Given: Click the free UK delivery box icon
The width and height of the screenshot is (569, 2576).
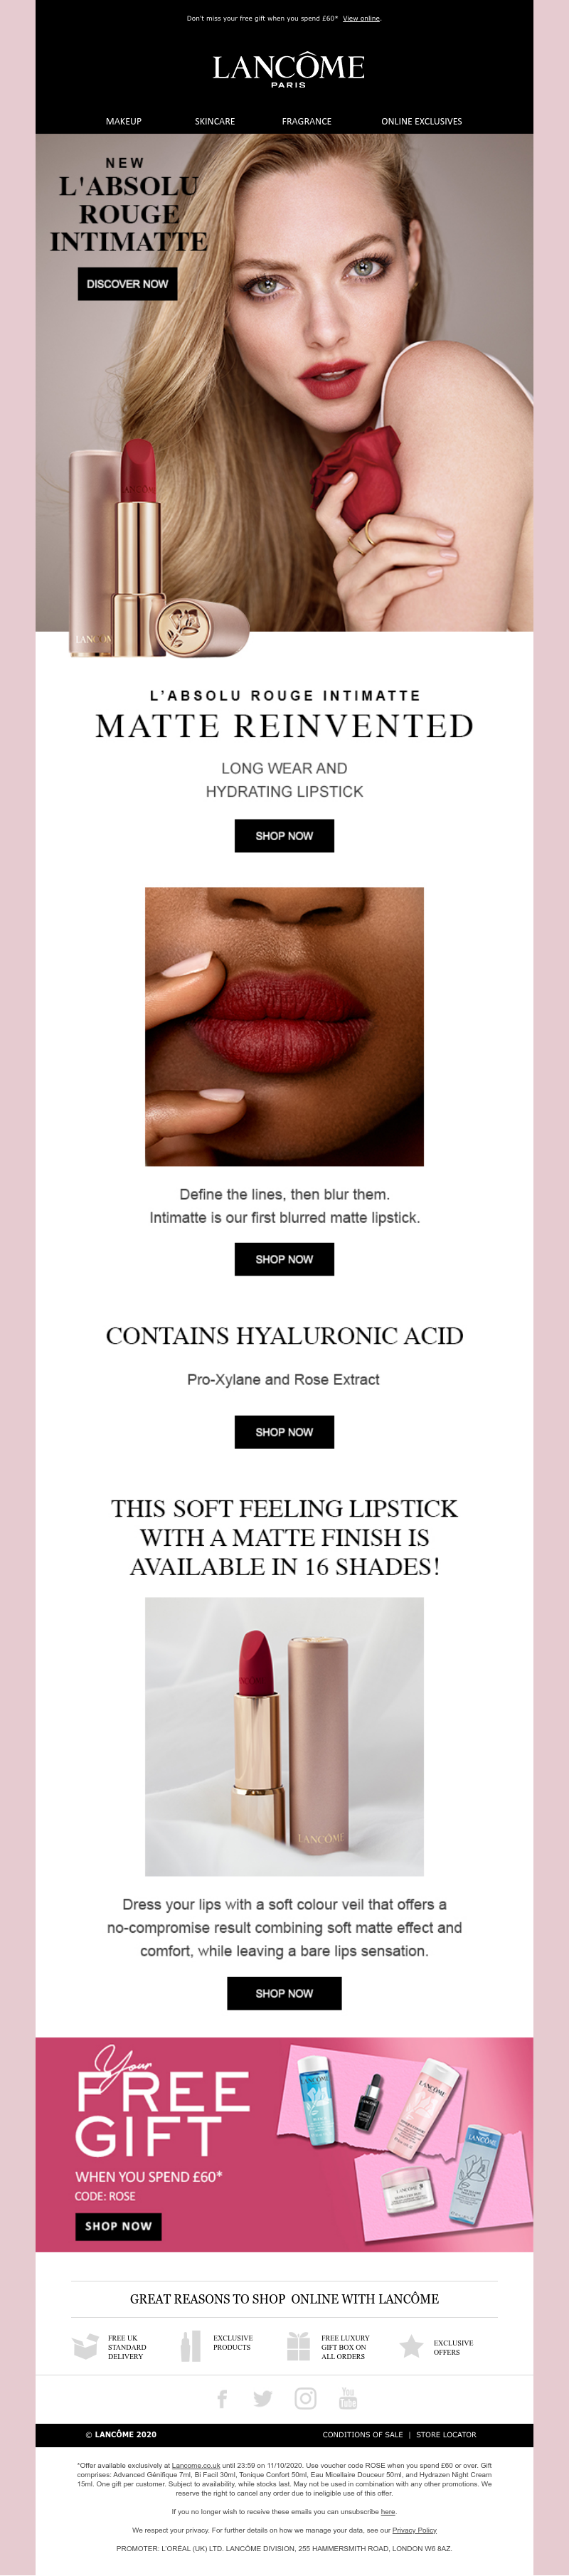Looking at the screenshot, I should [86, 2346].
